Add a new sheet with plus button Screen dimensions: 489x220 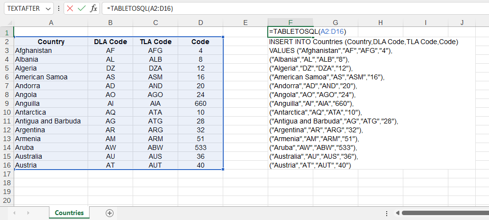[x=110, y=213]
